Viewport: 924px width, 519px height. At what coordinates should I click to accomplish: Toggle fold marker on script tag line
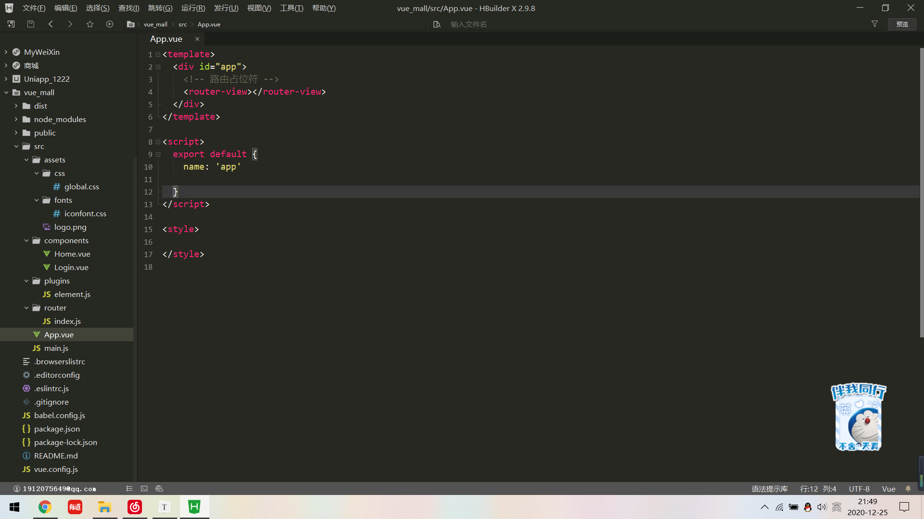[158, 142]
